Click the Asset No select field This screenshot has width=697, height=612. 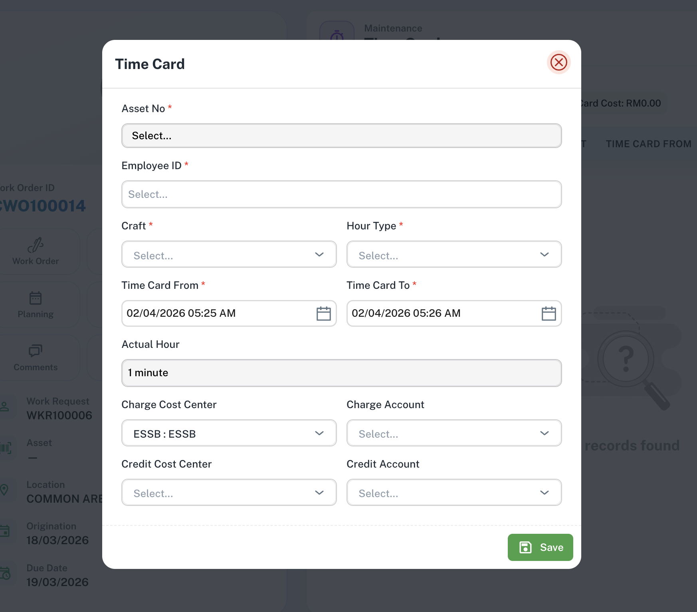pyautogui.click(x=341, y=136)
